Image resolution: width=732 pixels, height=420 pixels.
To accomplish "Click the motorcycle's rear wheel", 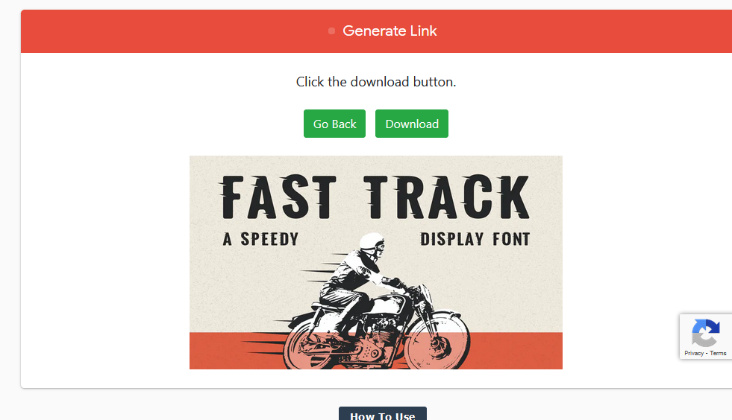I will click(x=317, y=345).
